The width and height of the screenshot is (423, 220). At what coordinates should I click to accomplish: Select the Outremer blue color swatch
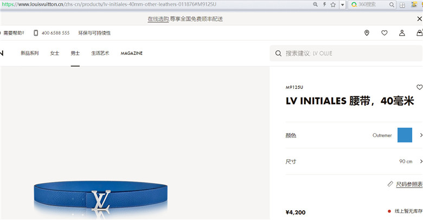tap(405, 135)
